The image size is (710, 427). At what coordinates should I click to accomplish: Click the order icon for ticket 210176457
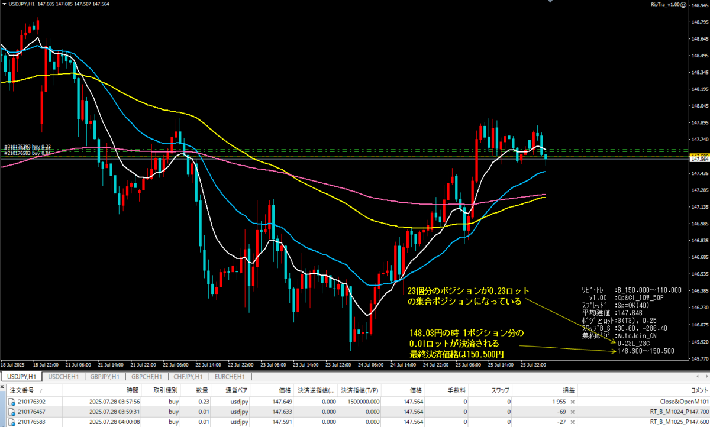click(x=11, y=412)
